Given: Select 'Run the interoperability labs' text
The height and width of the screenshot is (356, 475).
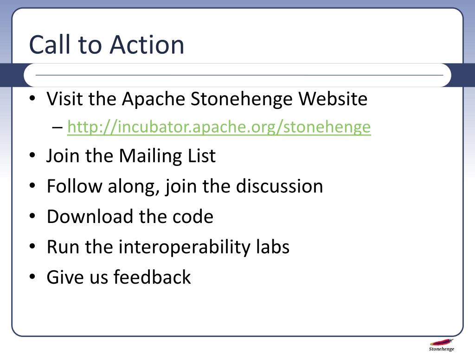Looking at the screenshot, I should point(168,247).
